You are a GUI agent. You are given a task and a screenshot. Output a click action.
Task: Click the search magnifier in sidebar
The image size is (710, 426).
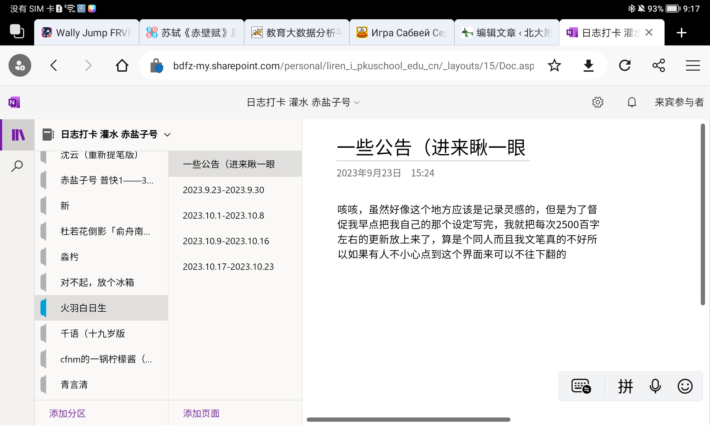(x=17, y=166)
